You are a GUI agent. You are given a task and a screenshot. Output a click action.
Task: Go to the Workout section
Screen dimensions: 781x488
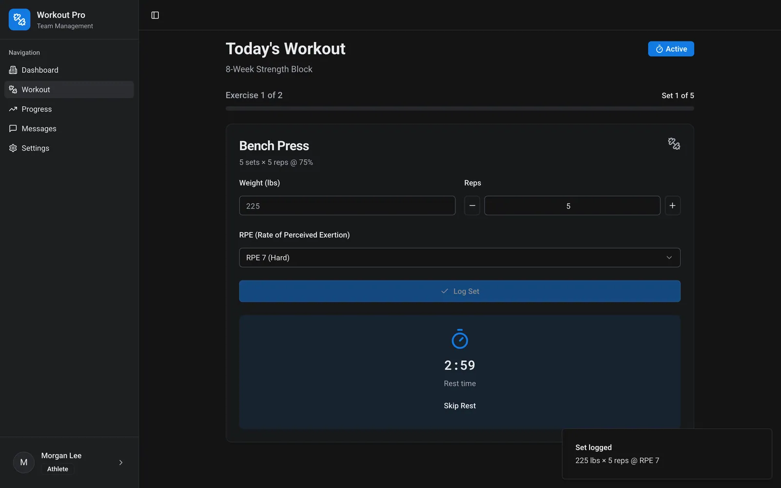point(69,90)
